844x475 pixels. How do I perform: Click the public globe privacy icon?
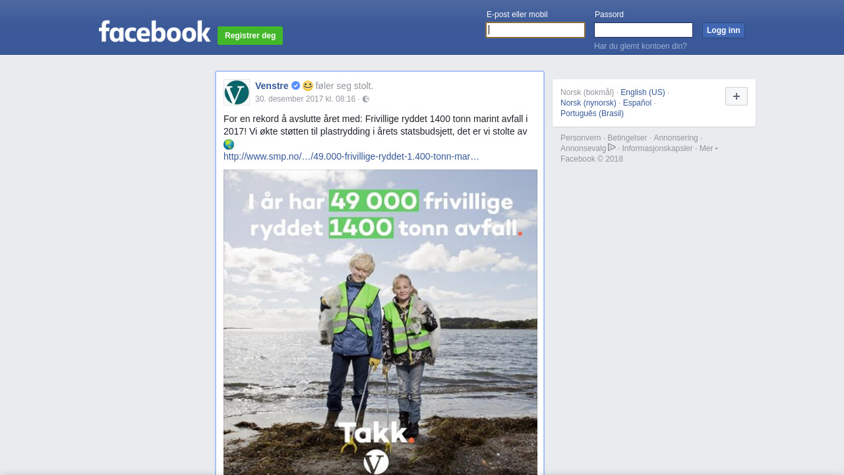[x=366, y=99]
